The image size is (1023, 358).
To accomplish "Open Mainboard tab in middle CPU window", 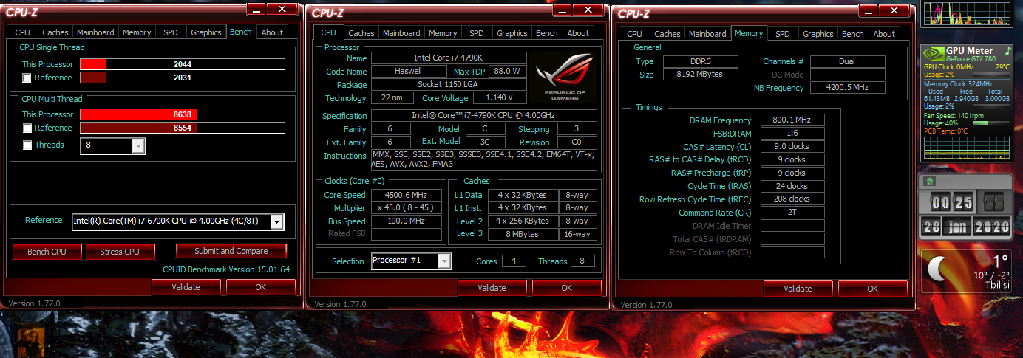I will (402, 33).
